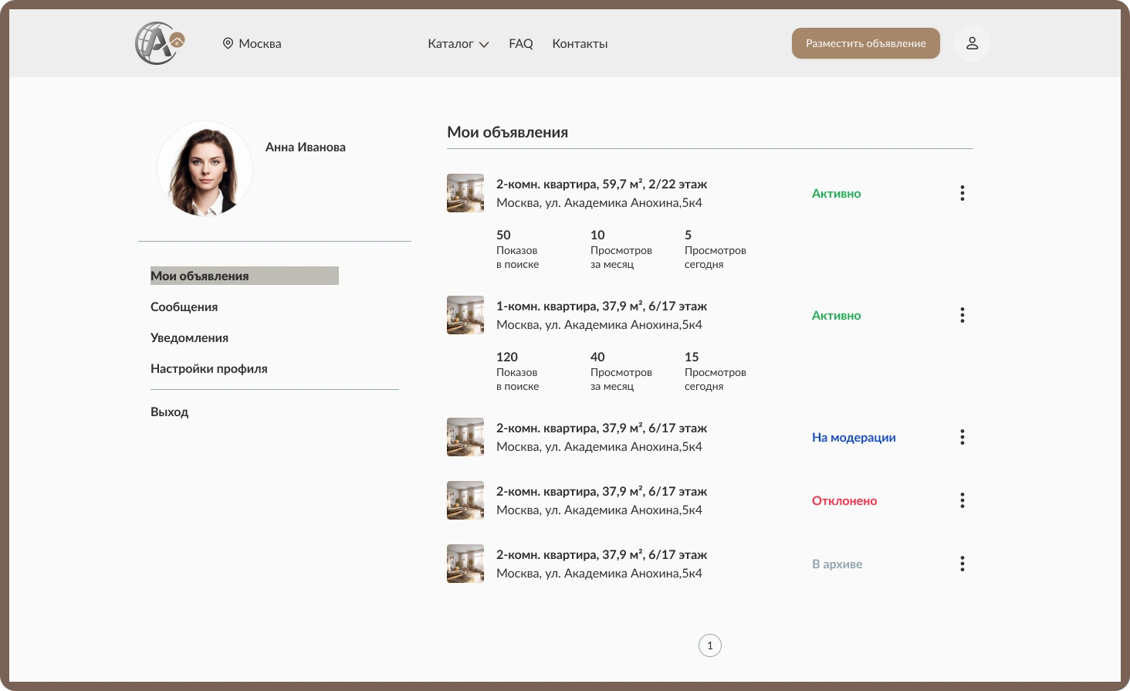Screen dimensions: 1130x691
Task: Click title of the В архиве listing
Action: (601, 554)
